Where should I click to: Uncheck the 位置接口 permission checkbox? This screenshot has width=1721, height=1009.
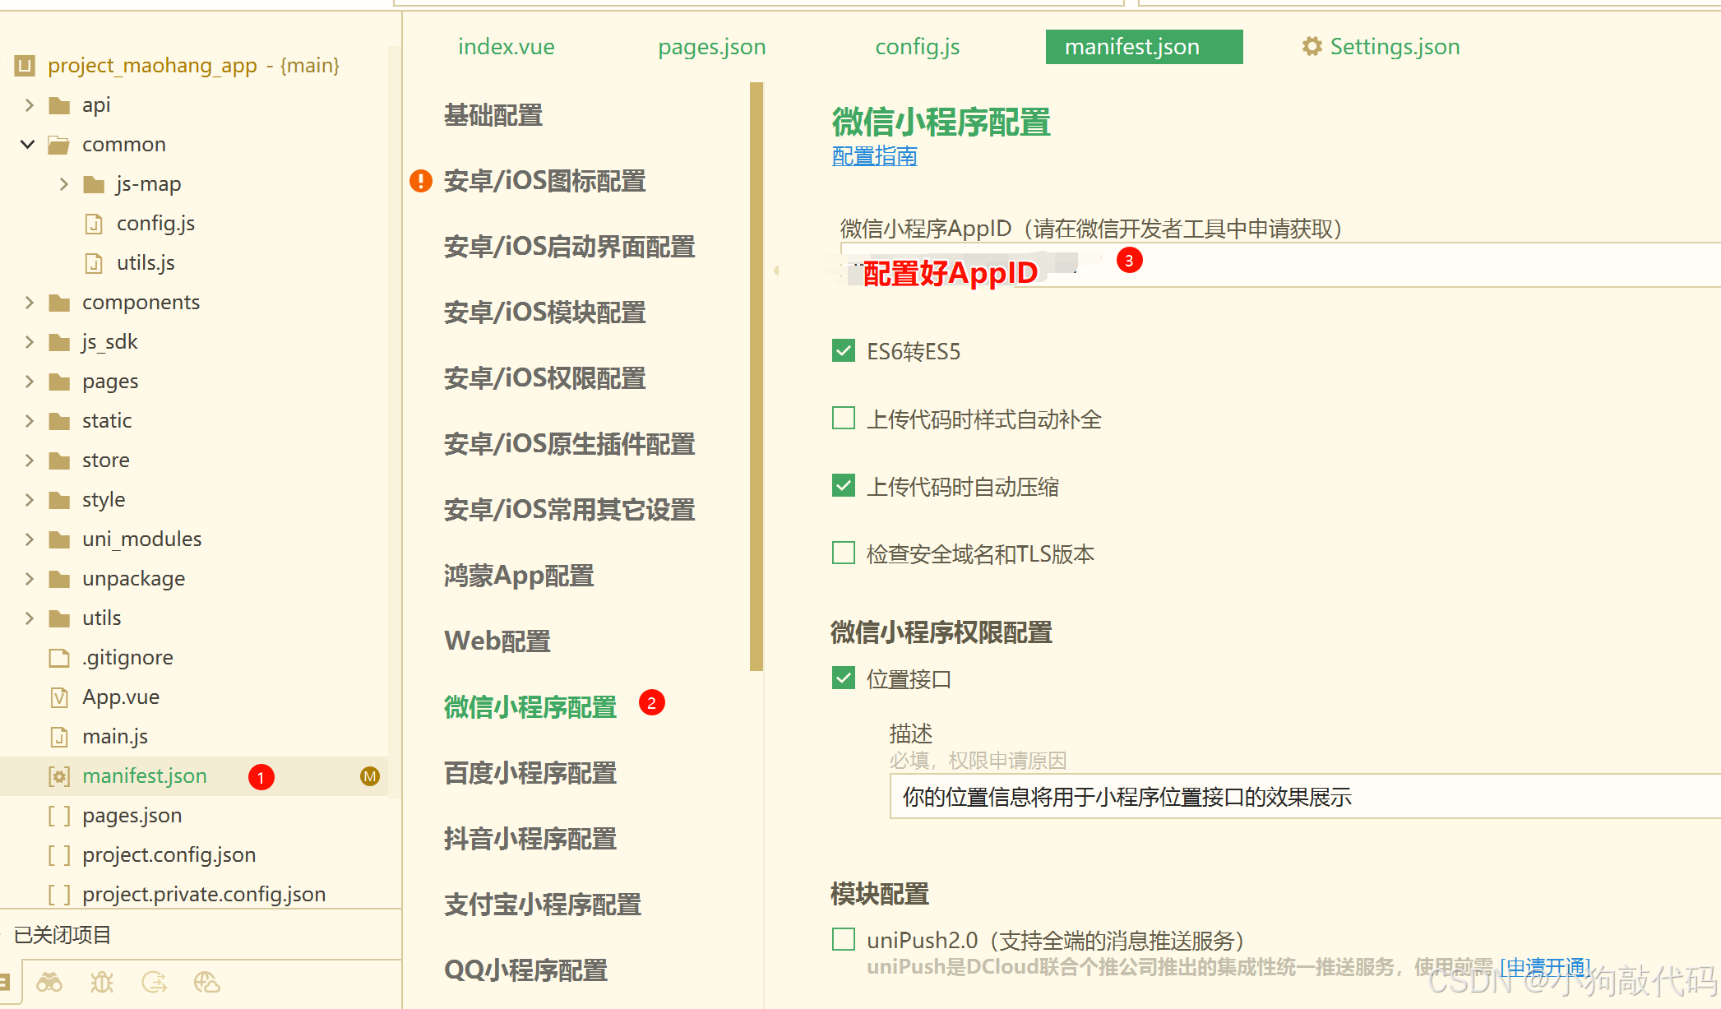[x=844, y=678]
